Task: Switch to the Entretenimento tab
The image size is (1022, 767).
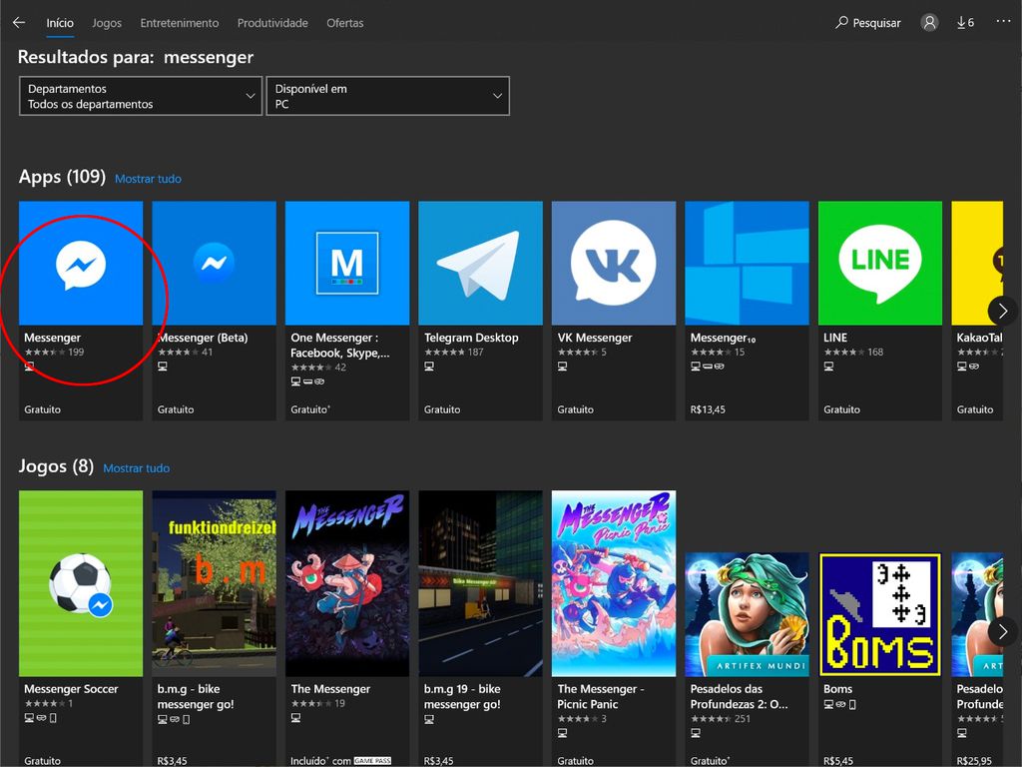Action: coord(180,23)
